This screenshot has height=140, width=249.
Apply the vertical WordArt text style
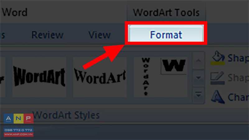146,77
